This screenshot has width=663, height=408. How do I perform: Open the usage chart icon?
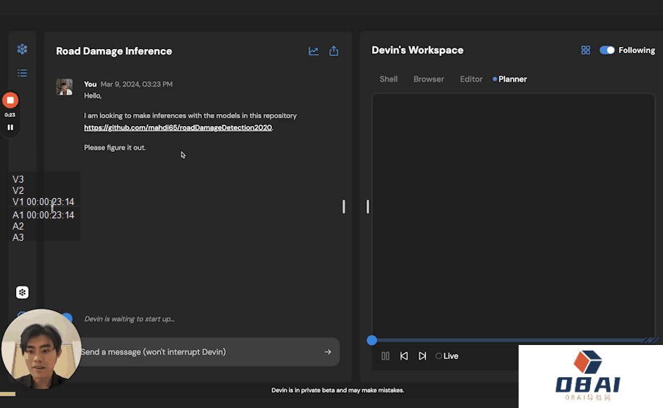tap(313, 51)
